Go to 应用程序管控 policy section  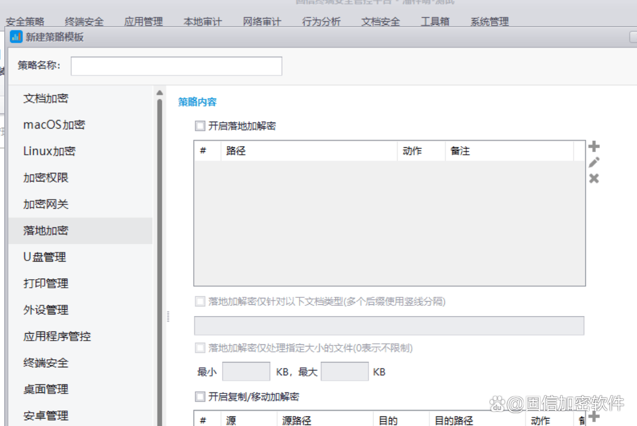[x=57, y=336]
